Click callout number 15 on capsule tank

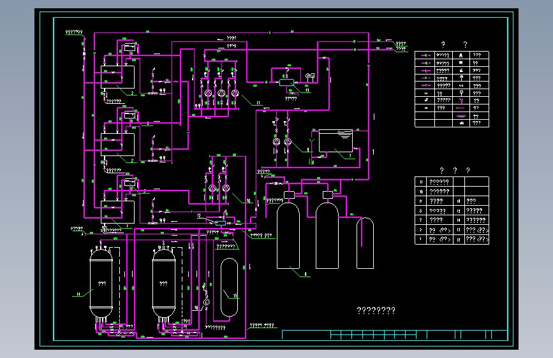pos(235,296)
